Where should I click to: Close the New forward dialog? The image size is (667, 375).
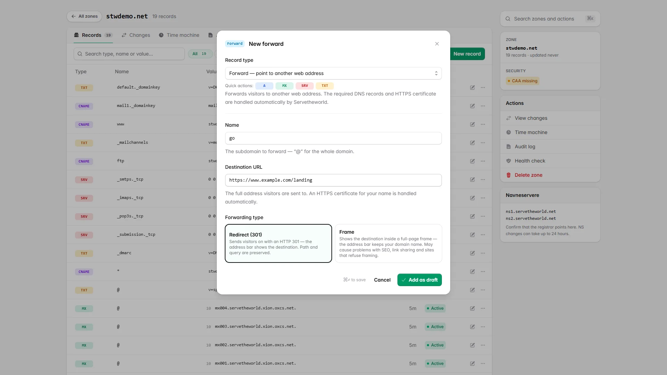pyautogui.click(x=437, y=44)
